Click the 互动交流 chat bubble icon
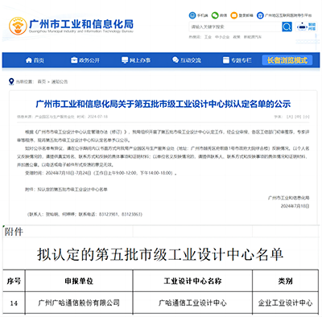Screen dimensions: 322x317 (175, 60)
